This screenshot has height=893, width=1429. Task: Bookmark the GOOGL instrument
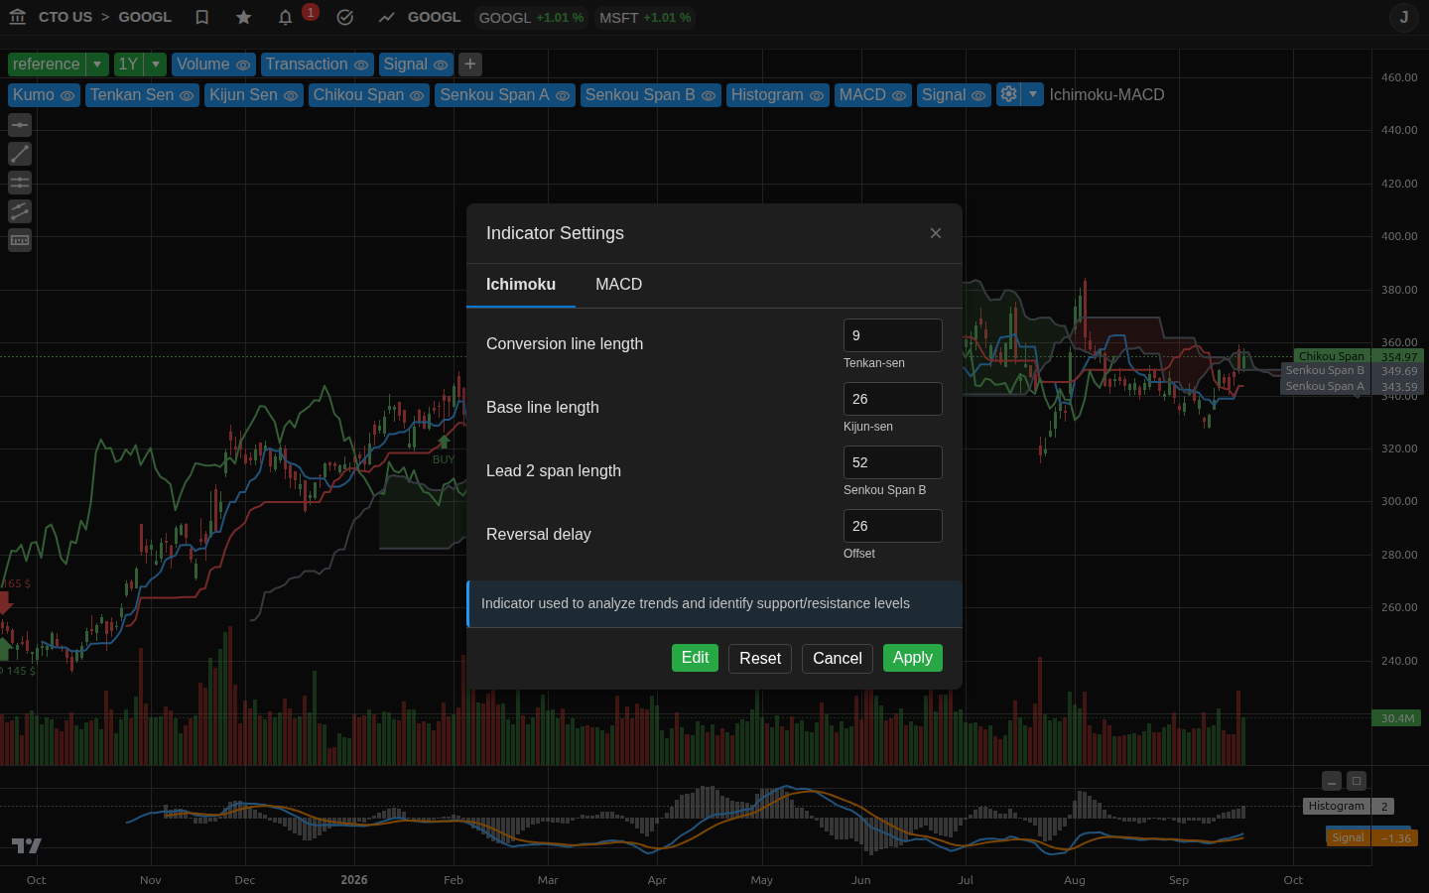point(202,17)
